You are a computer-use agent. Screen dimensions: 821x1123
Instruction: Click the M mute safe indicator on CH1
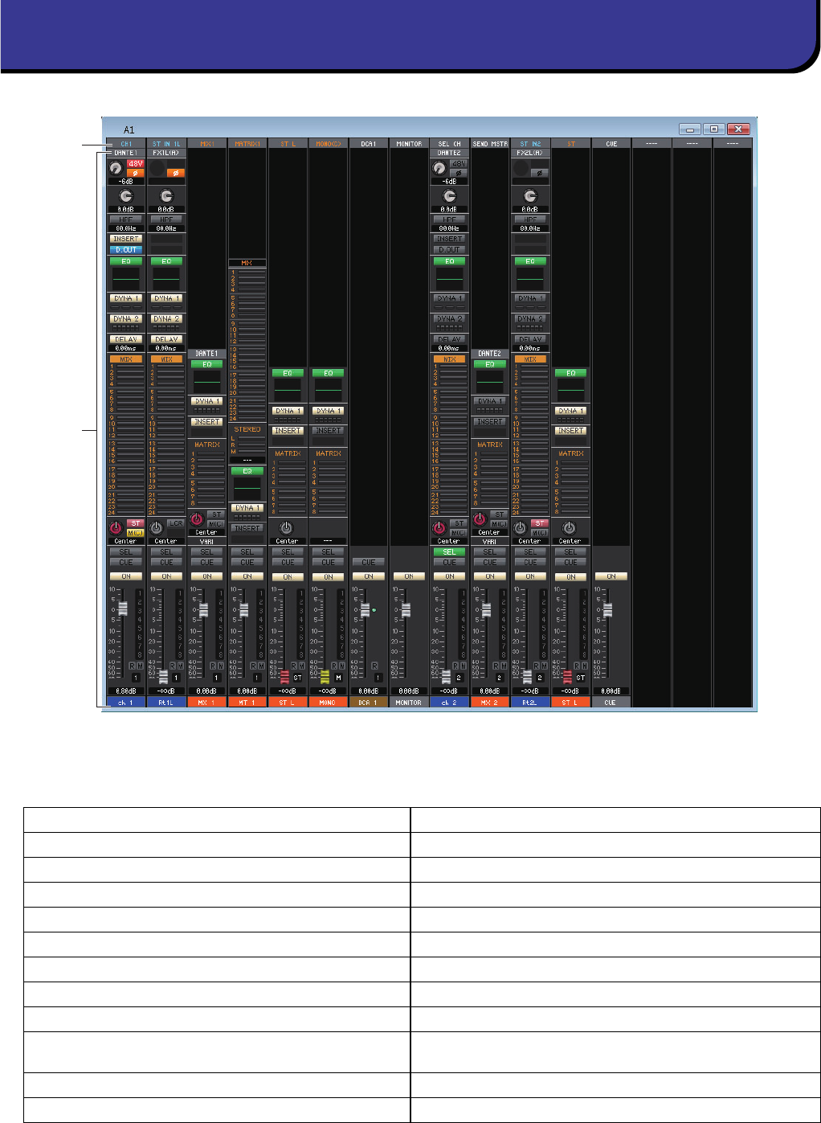tap(140, 666)
